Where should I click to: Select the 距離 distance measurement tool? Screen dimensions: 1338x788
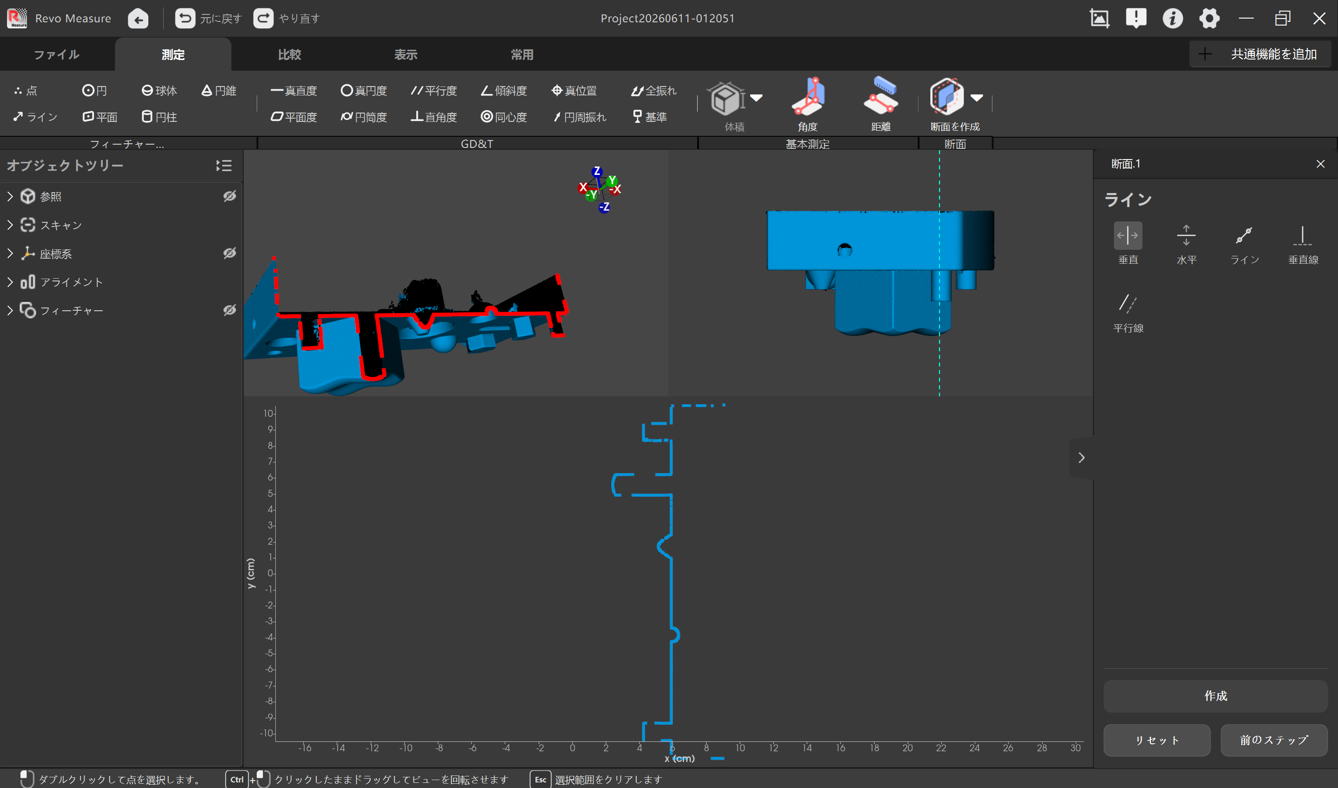(x=881, y=105)
